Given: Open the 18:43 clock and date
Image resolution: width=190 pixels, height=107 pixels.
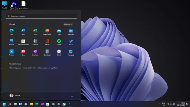Looking at the screenshot, I should point(181,104).
